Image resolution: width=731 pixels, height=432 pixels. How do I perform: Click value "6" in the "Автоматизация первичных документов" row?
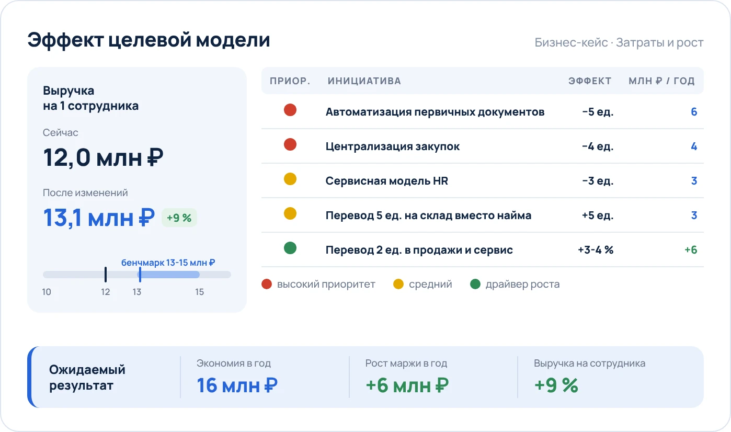tap(694, 112)
